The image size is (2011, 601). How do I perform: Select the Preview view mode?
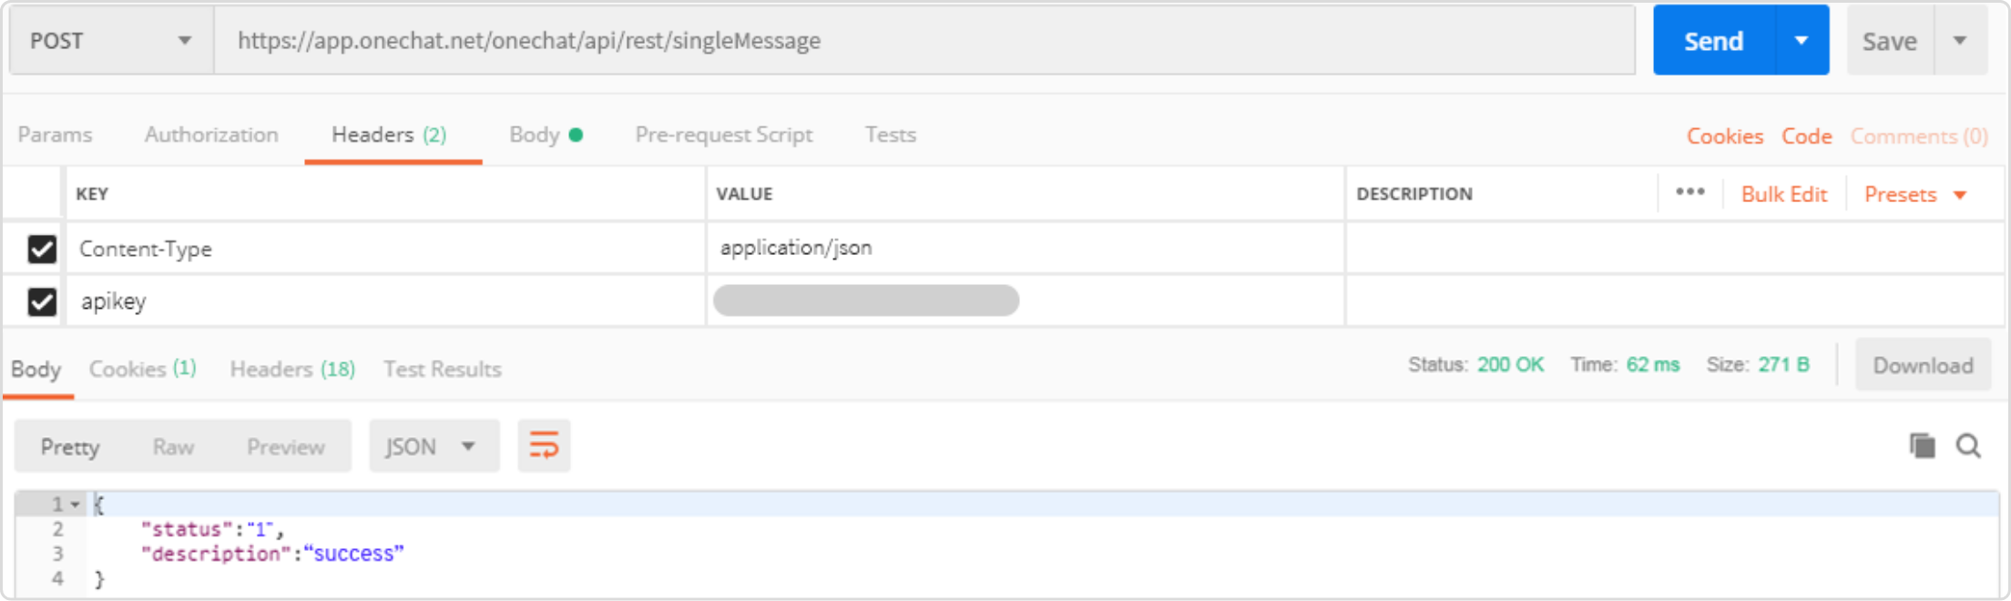(x=285, y=447)
